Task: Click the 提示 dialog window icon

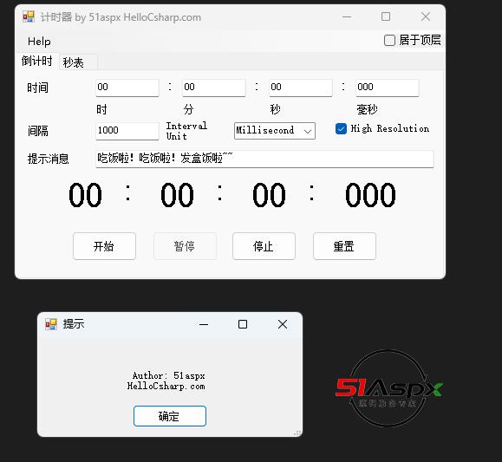Action: [x=51, y=324]
